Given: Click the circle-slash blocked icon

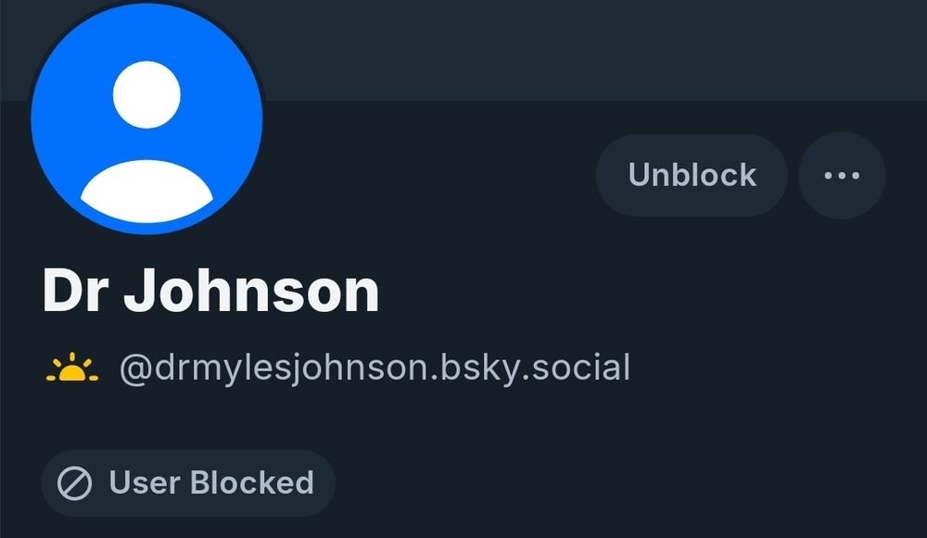Looking at the screenshot, I should tap(74, 483).
